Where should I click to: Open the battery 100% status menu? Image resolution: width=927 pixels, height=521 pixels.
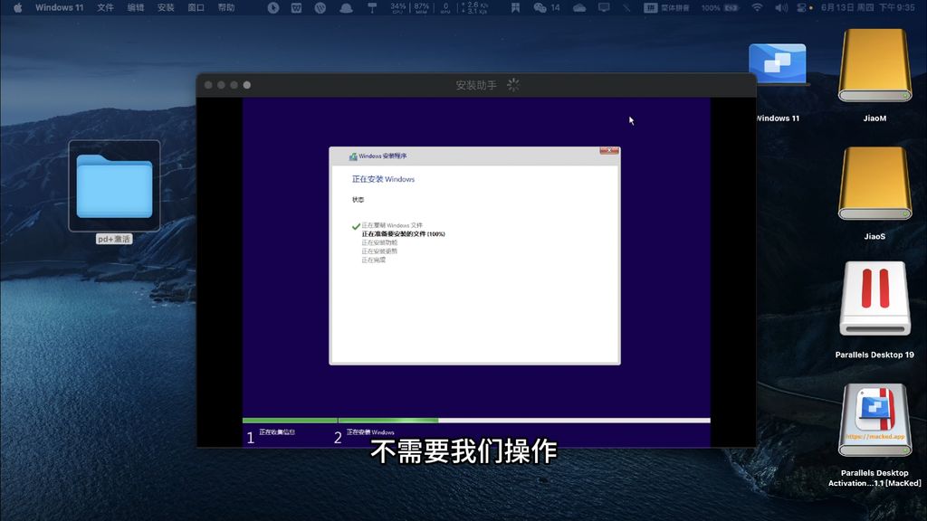click(720, 7)
